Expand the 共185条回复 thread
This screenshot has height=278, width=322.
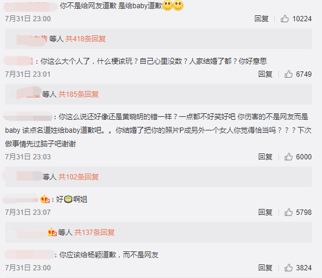78,94
